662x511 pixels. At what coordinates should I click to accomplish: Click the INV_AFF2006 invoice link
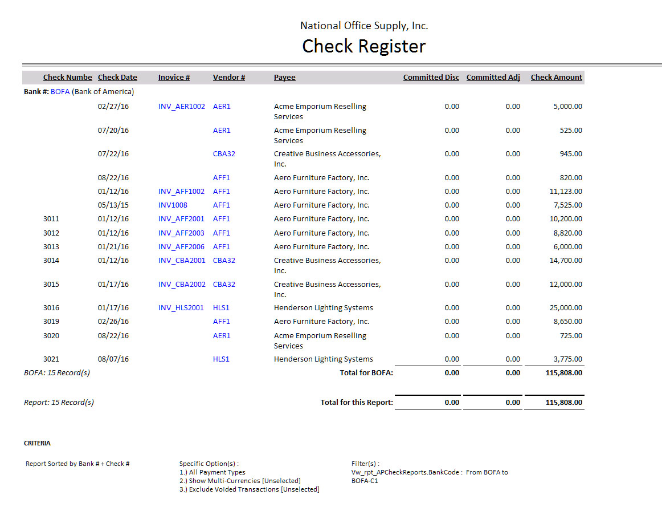pos(181,247)
